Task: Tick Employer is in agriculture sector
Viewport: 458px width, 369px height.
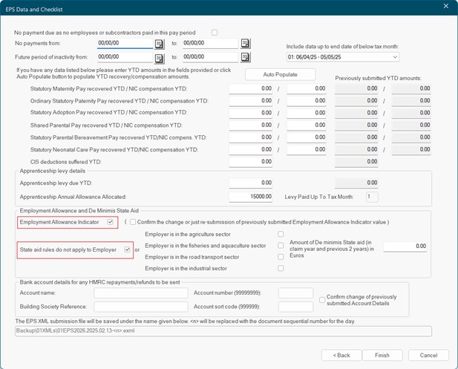Action: click(281, 234)
